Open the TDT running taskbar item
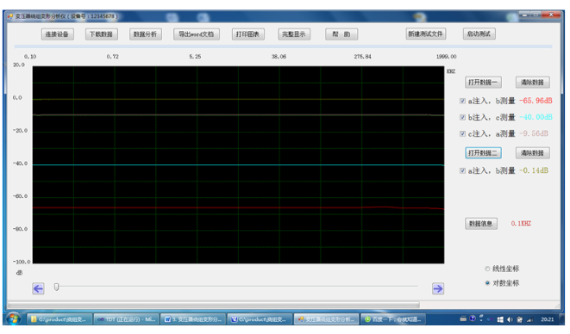 (126, 319)
